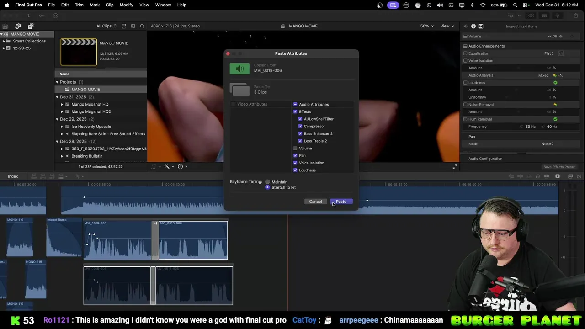
Task: Open the File menu
Action: (x=52, y=5)
